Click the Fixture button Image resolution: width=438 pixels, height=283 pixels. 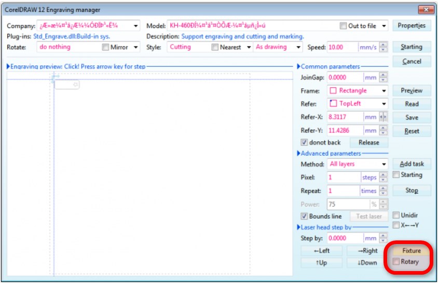tap(412, 250)
